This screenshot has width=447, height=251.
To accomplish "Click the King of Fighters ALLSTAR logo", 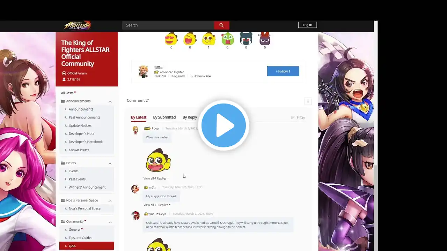I will (x=77, y=25).
